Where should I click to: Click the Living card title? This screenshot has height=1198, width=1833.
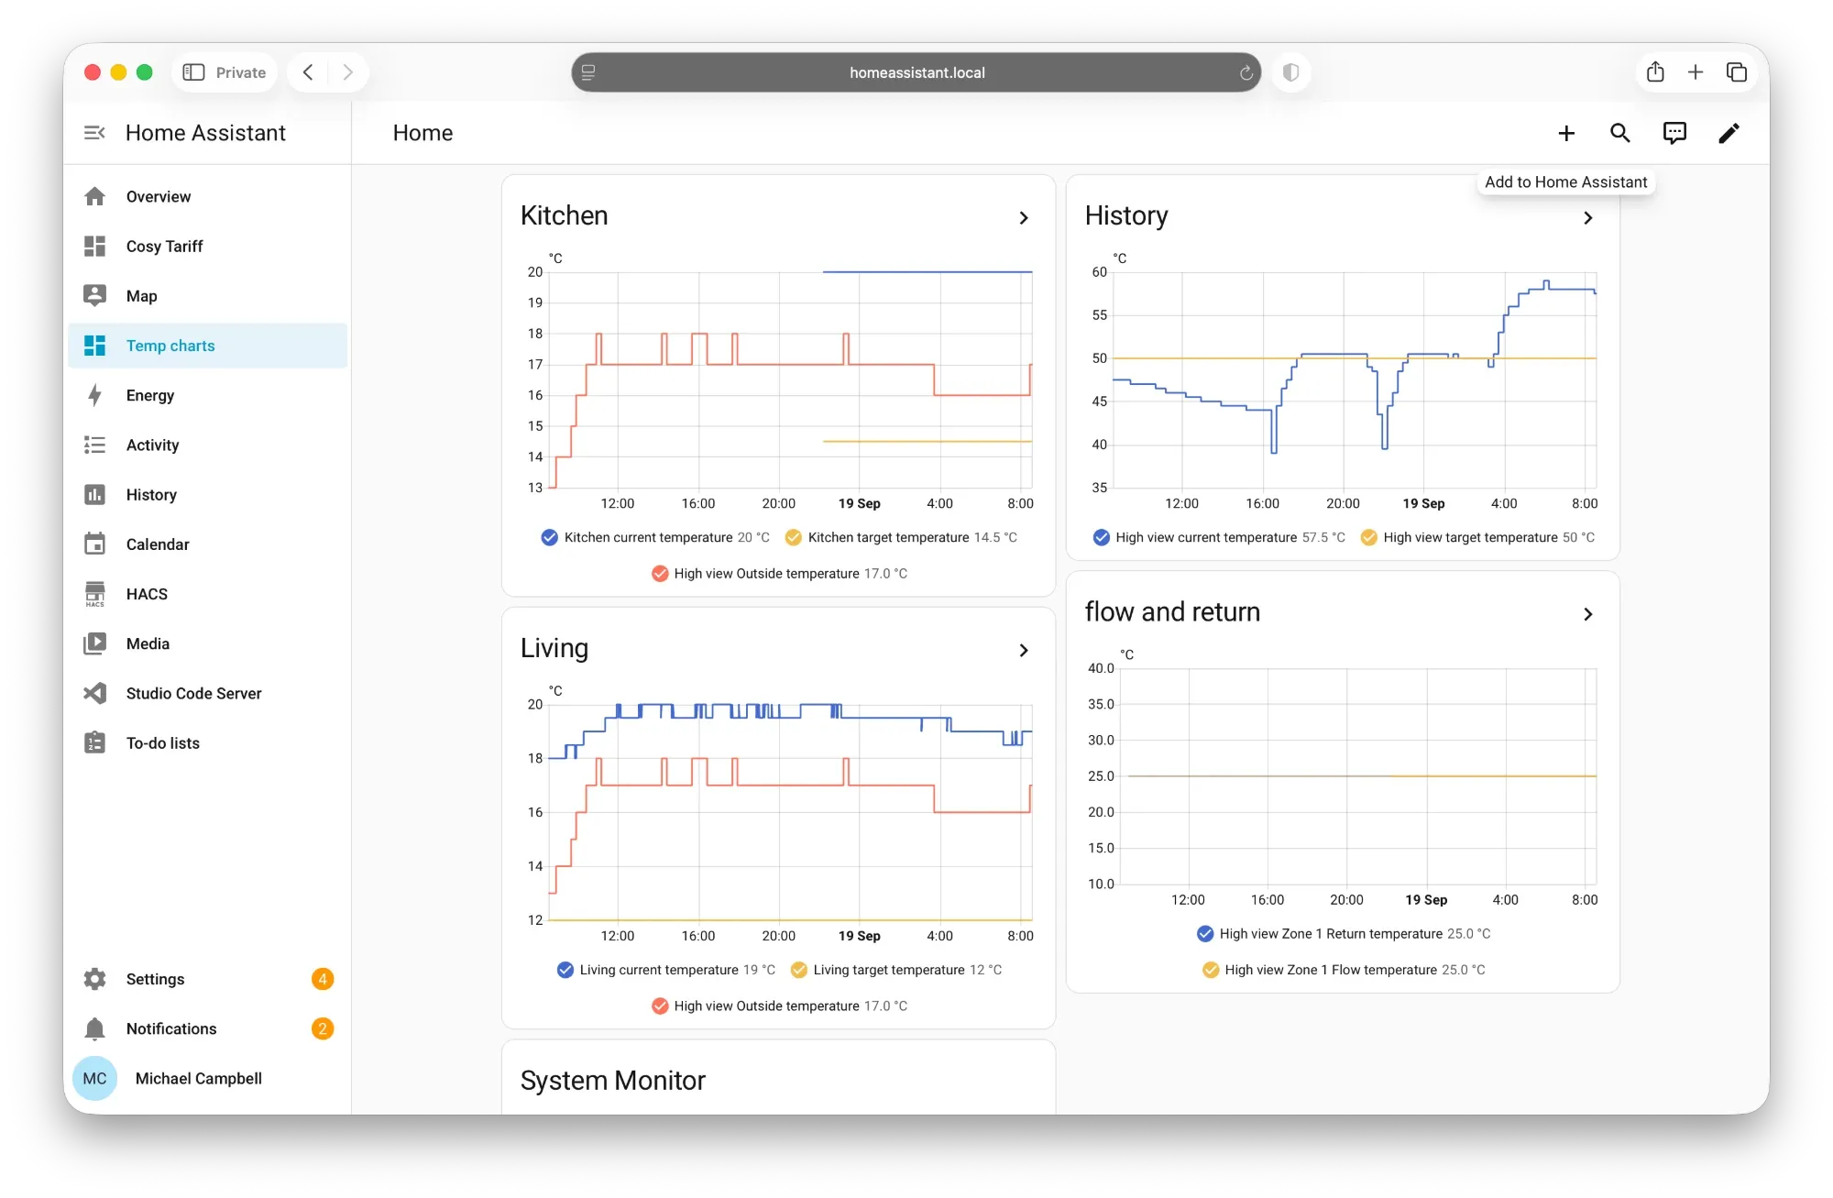pos(554,648)
